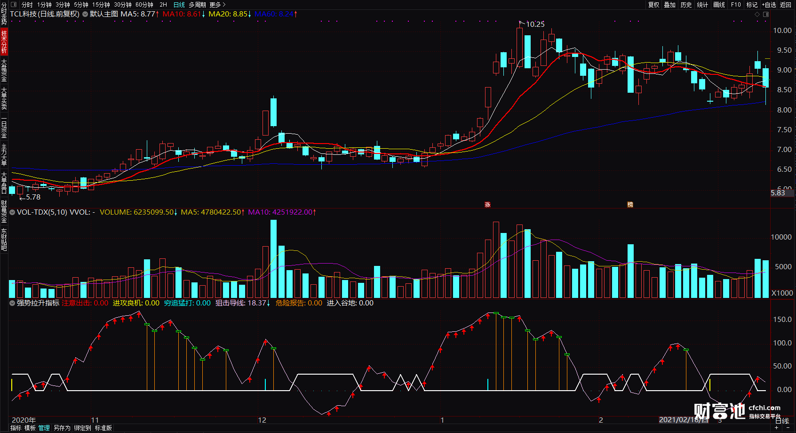Select 技术分析 in the left sidebar
Image resolution: width=796 pixels, height=433 pixels.
pos(4,41)
